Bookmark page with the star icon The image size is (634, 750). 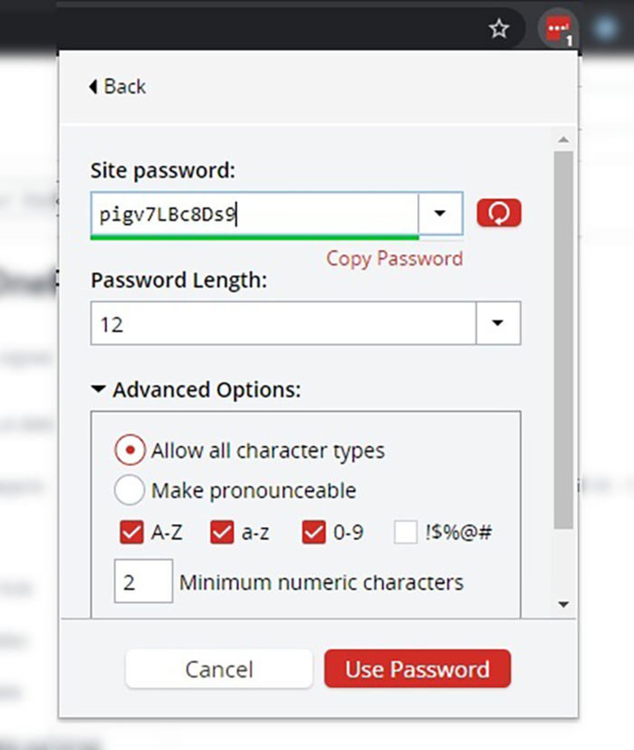(x=499, y=29)
